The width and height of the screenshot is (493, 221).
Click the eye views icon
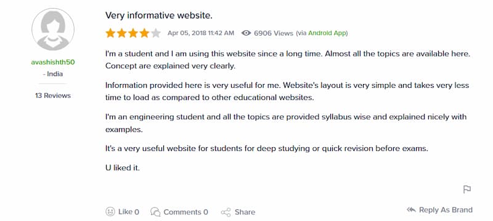246,33
